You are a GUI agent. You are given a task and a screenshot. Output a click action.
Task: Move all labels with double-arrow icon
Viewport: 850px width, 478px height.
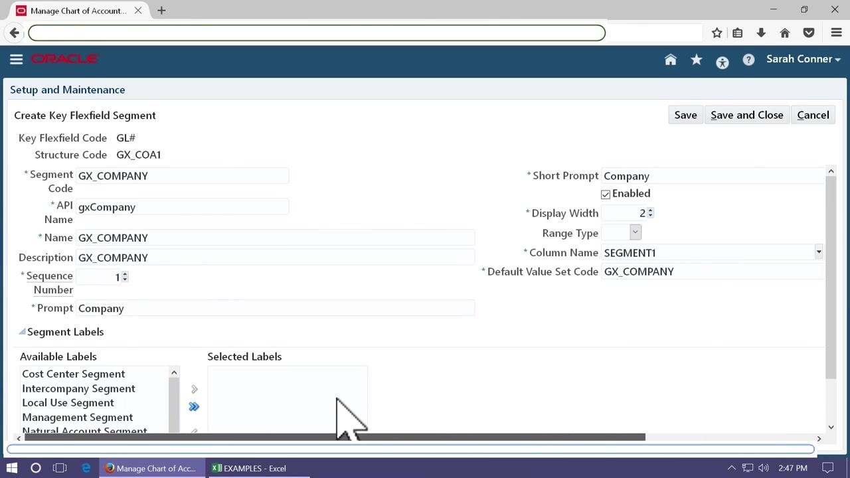[194, 406]
